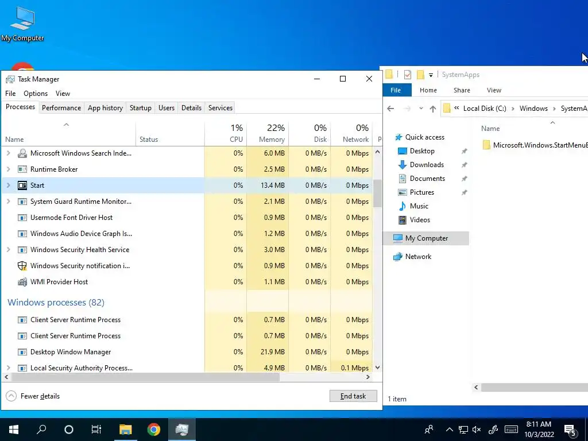Open taskbar Search magnifier
The width and height of the screenshot is (588, 441).
click(x=41, y=430)
